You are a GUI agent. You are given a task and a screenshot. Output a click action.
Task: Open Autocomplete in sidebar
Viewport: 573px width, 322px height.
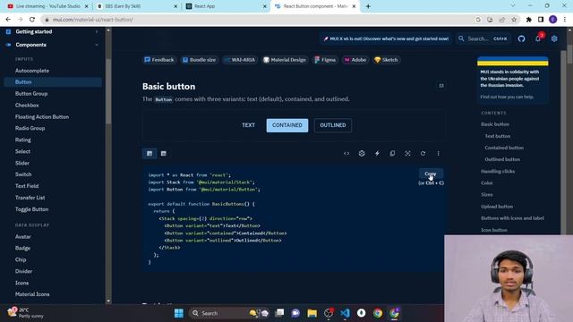pos(32,71)
